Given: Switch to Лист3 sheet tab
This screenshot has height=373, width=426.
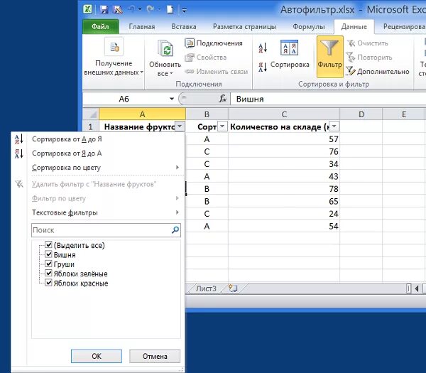Looking at the screenshot, I should 206,288.
